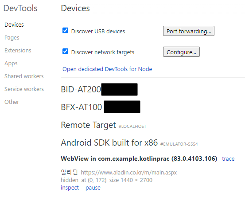Toggle Discover network targets checkbox
The image size is (245, 202).
pyautogui.click(x=65, y=51)
